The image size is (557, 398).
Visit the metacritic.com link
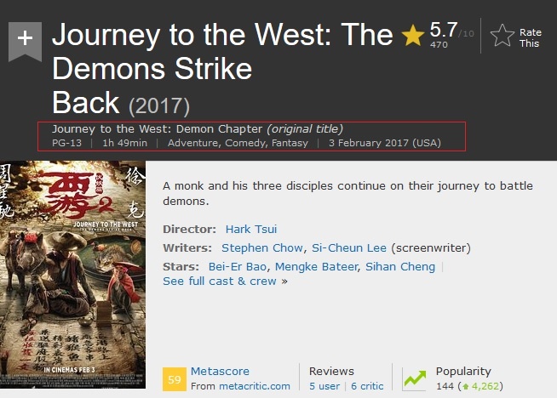253,385
